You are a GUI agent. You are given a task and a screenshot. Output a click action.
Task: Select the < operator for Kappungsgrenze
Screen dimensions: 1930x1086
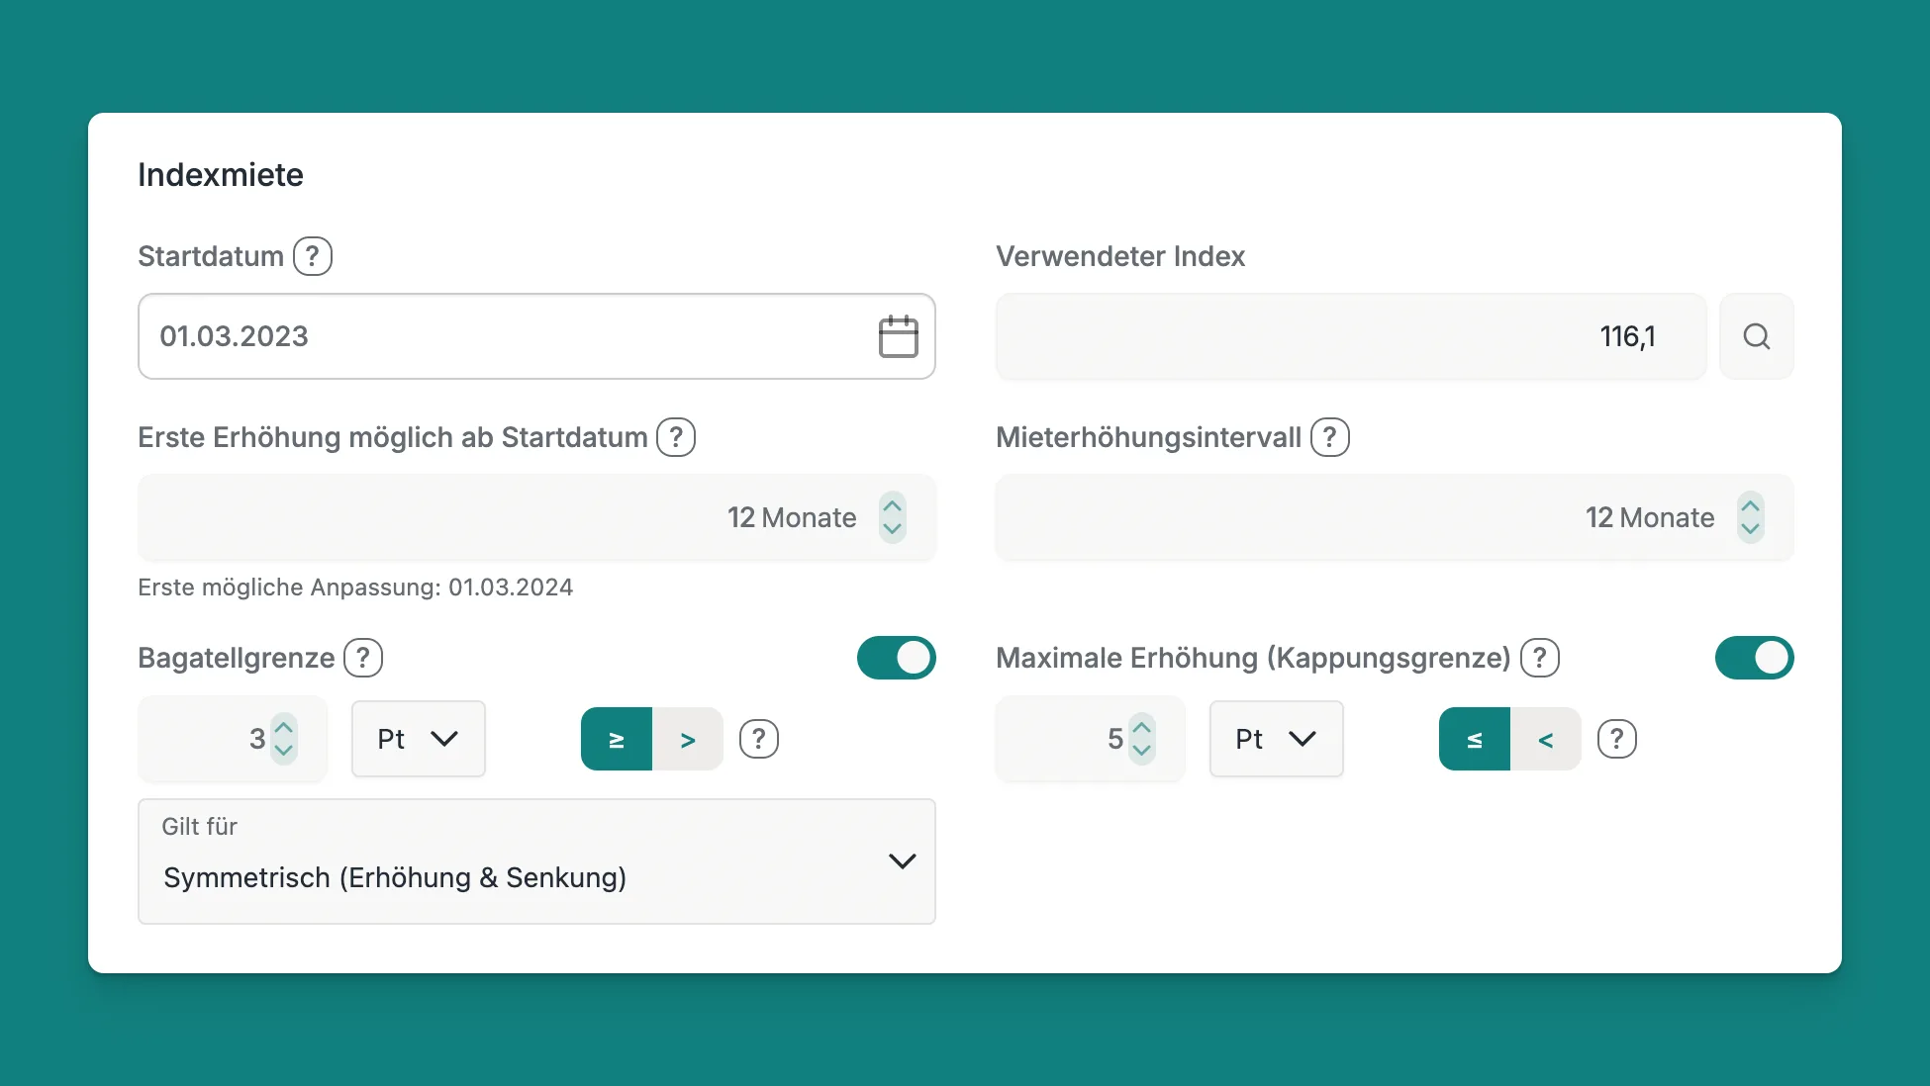(1546, 739)
